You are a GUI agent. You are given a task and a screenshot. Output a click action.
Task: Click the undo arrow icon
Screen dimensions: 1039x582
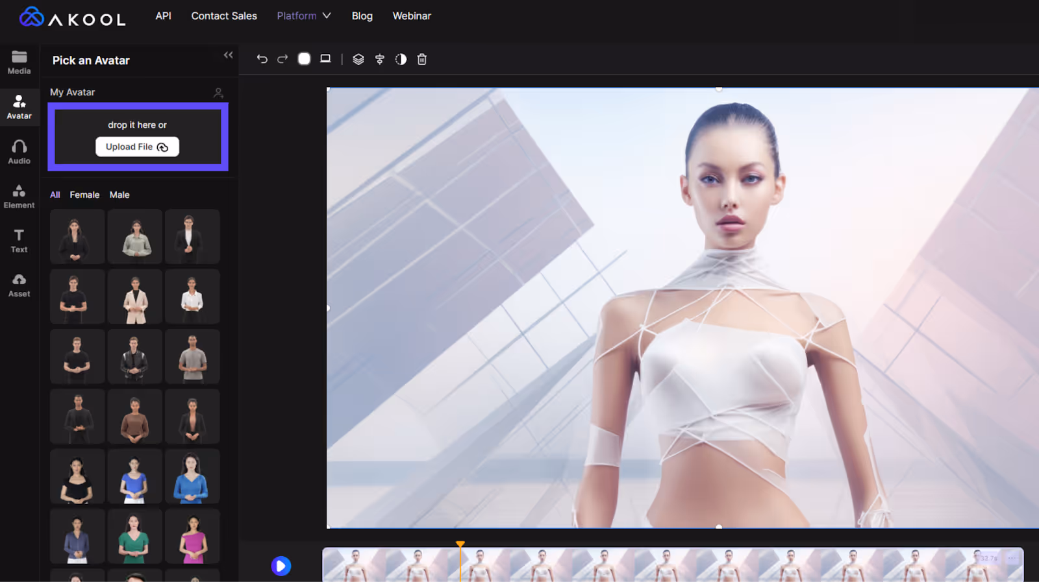coord(262,59)
